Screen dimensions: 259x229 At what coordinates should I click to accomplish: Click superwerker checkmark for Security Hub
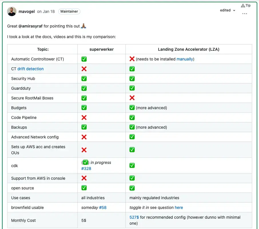(x=84, y=79)
